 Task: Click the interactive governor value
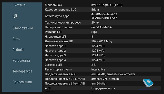click(x=98, y=69)
